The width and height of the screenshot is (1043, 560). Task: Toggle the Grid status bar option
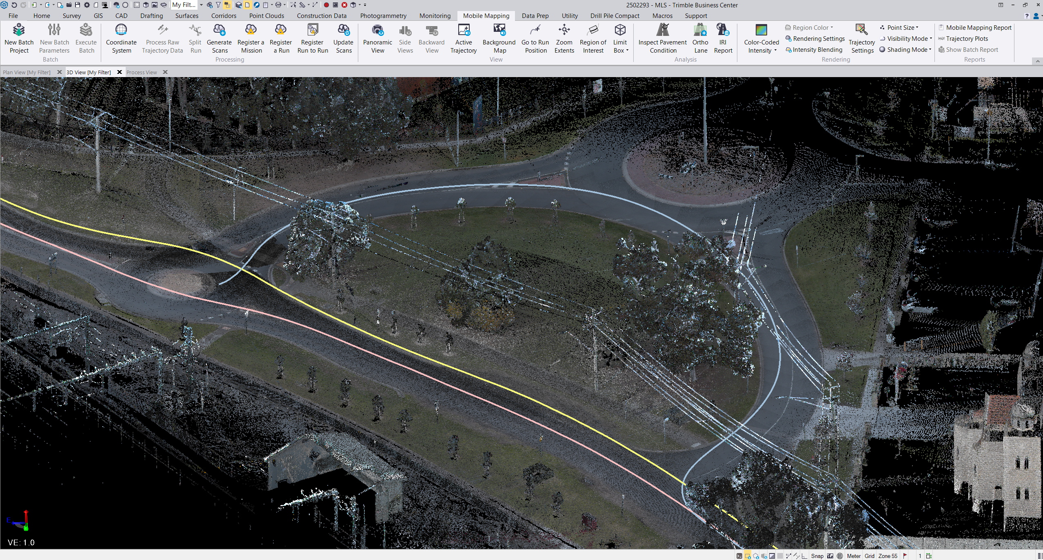click(869, 556)
